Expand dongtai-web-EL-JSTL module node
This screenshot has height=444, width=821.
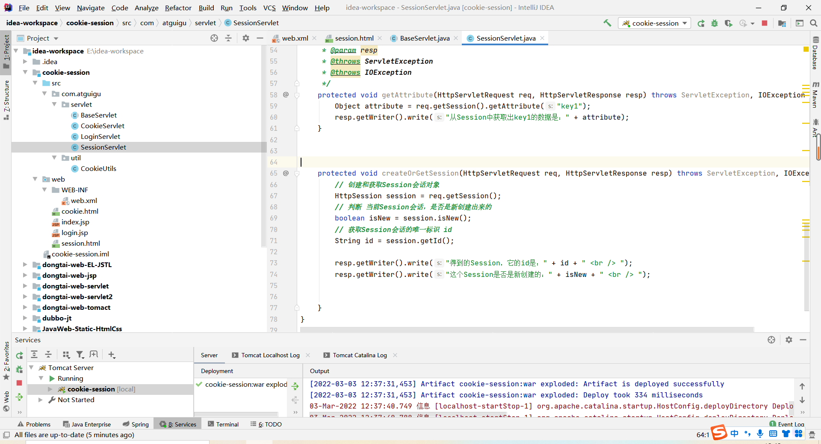[x=25, y=265]
